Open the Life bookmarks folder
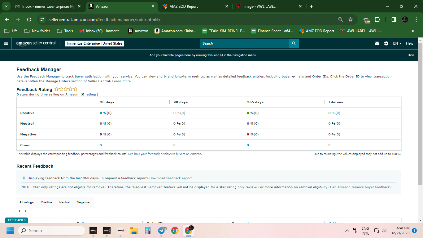423x238 pixels. 11,31
